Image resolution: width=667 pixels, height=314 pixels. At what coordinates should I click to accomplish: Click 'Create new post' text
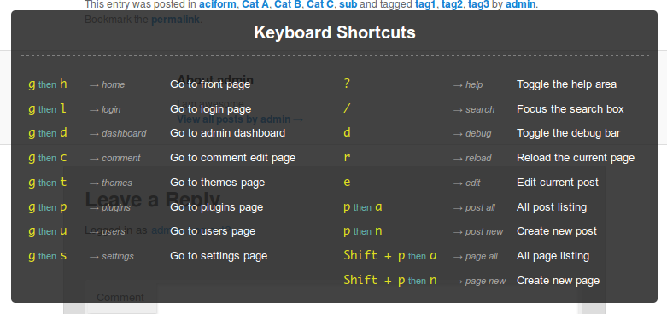click(x=557, y=231)
